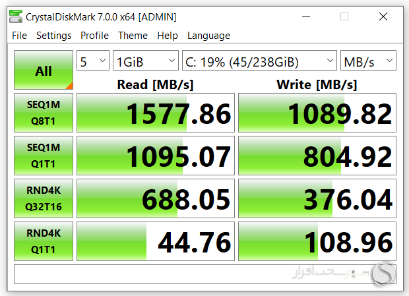Screen dimensions: 409x296
Task: Run all benchmarks with the All button
Action: click(44, 70)
